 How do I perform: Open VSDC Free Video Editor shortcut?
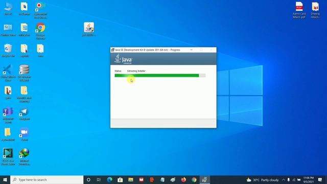click(x=8, y=157)
